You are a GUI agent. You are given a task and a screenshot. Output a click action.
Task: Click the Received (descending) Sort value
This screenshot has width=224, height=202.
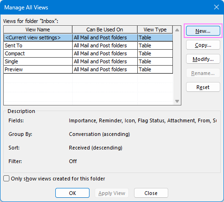coord(96,148)
